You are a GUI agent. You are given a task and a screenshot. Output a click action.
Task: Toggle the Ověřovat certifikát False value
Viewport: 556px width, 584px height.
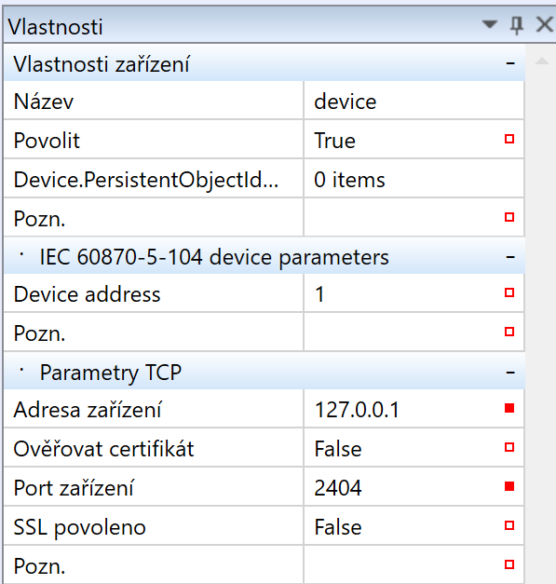(x=402, y=448)
